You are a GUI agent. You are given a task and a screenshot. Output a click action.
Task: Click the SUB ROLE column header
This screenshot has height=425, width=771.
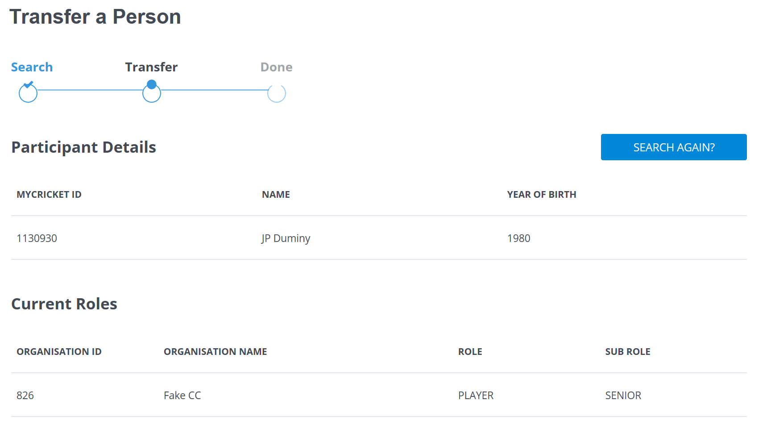(x=628, y=352)
